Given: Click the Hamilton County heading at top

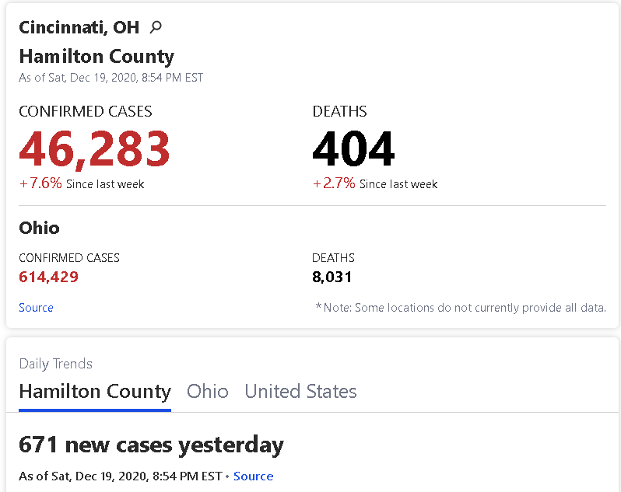Looking at the screenshot, I should click(96, 57).
